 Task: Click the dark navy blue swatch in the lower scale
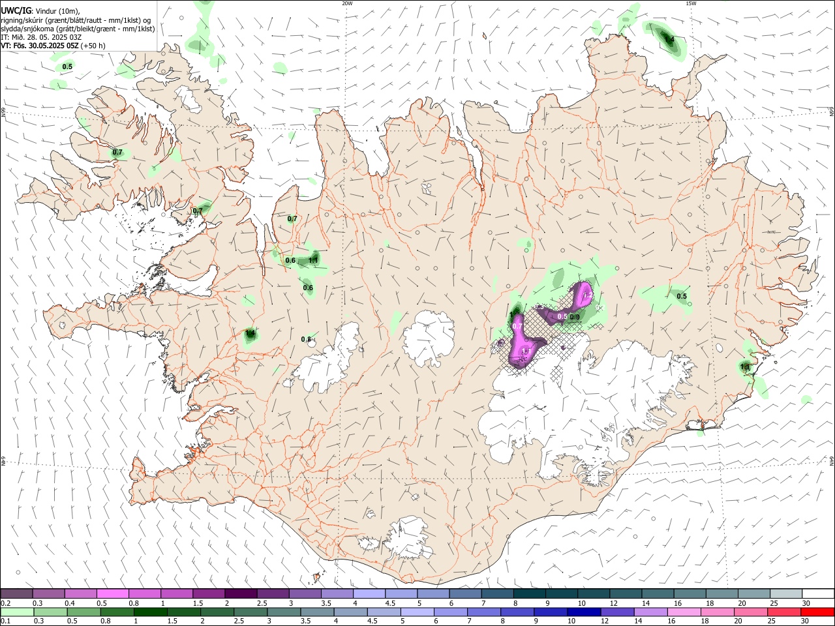pos(583,612)
